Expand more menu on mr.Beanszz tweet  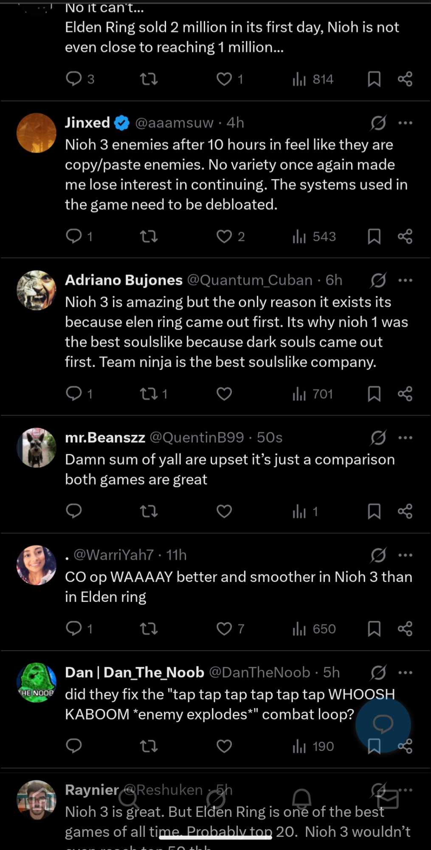click(406, 438)
